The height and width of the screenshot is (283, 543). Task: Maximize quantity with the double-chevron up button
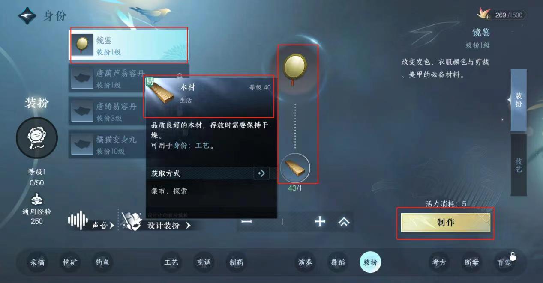(x=344, y=221)
